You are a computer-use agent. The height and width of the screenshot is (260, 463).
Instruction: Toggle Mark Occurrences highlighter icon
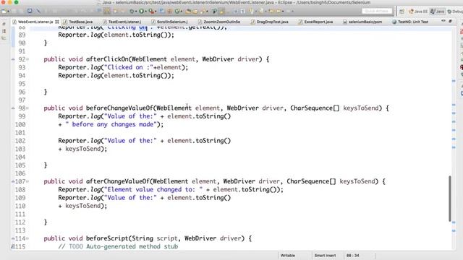coord(221,12)
